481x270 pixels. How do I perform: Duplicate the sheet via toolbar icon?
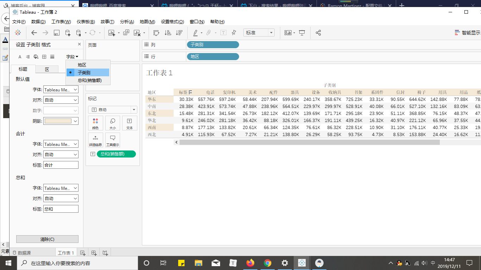click(126, 33)
